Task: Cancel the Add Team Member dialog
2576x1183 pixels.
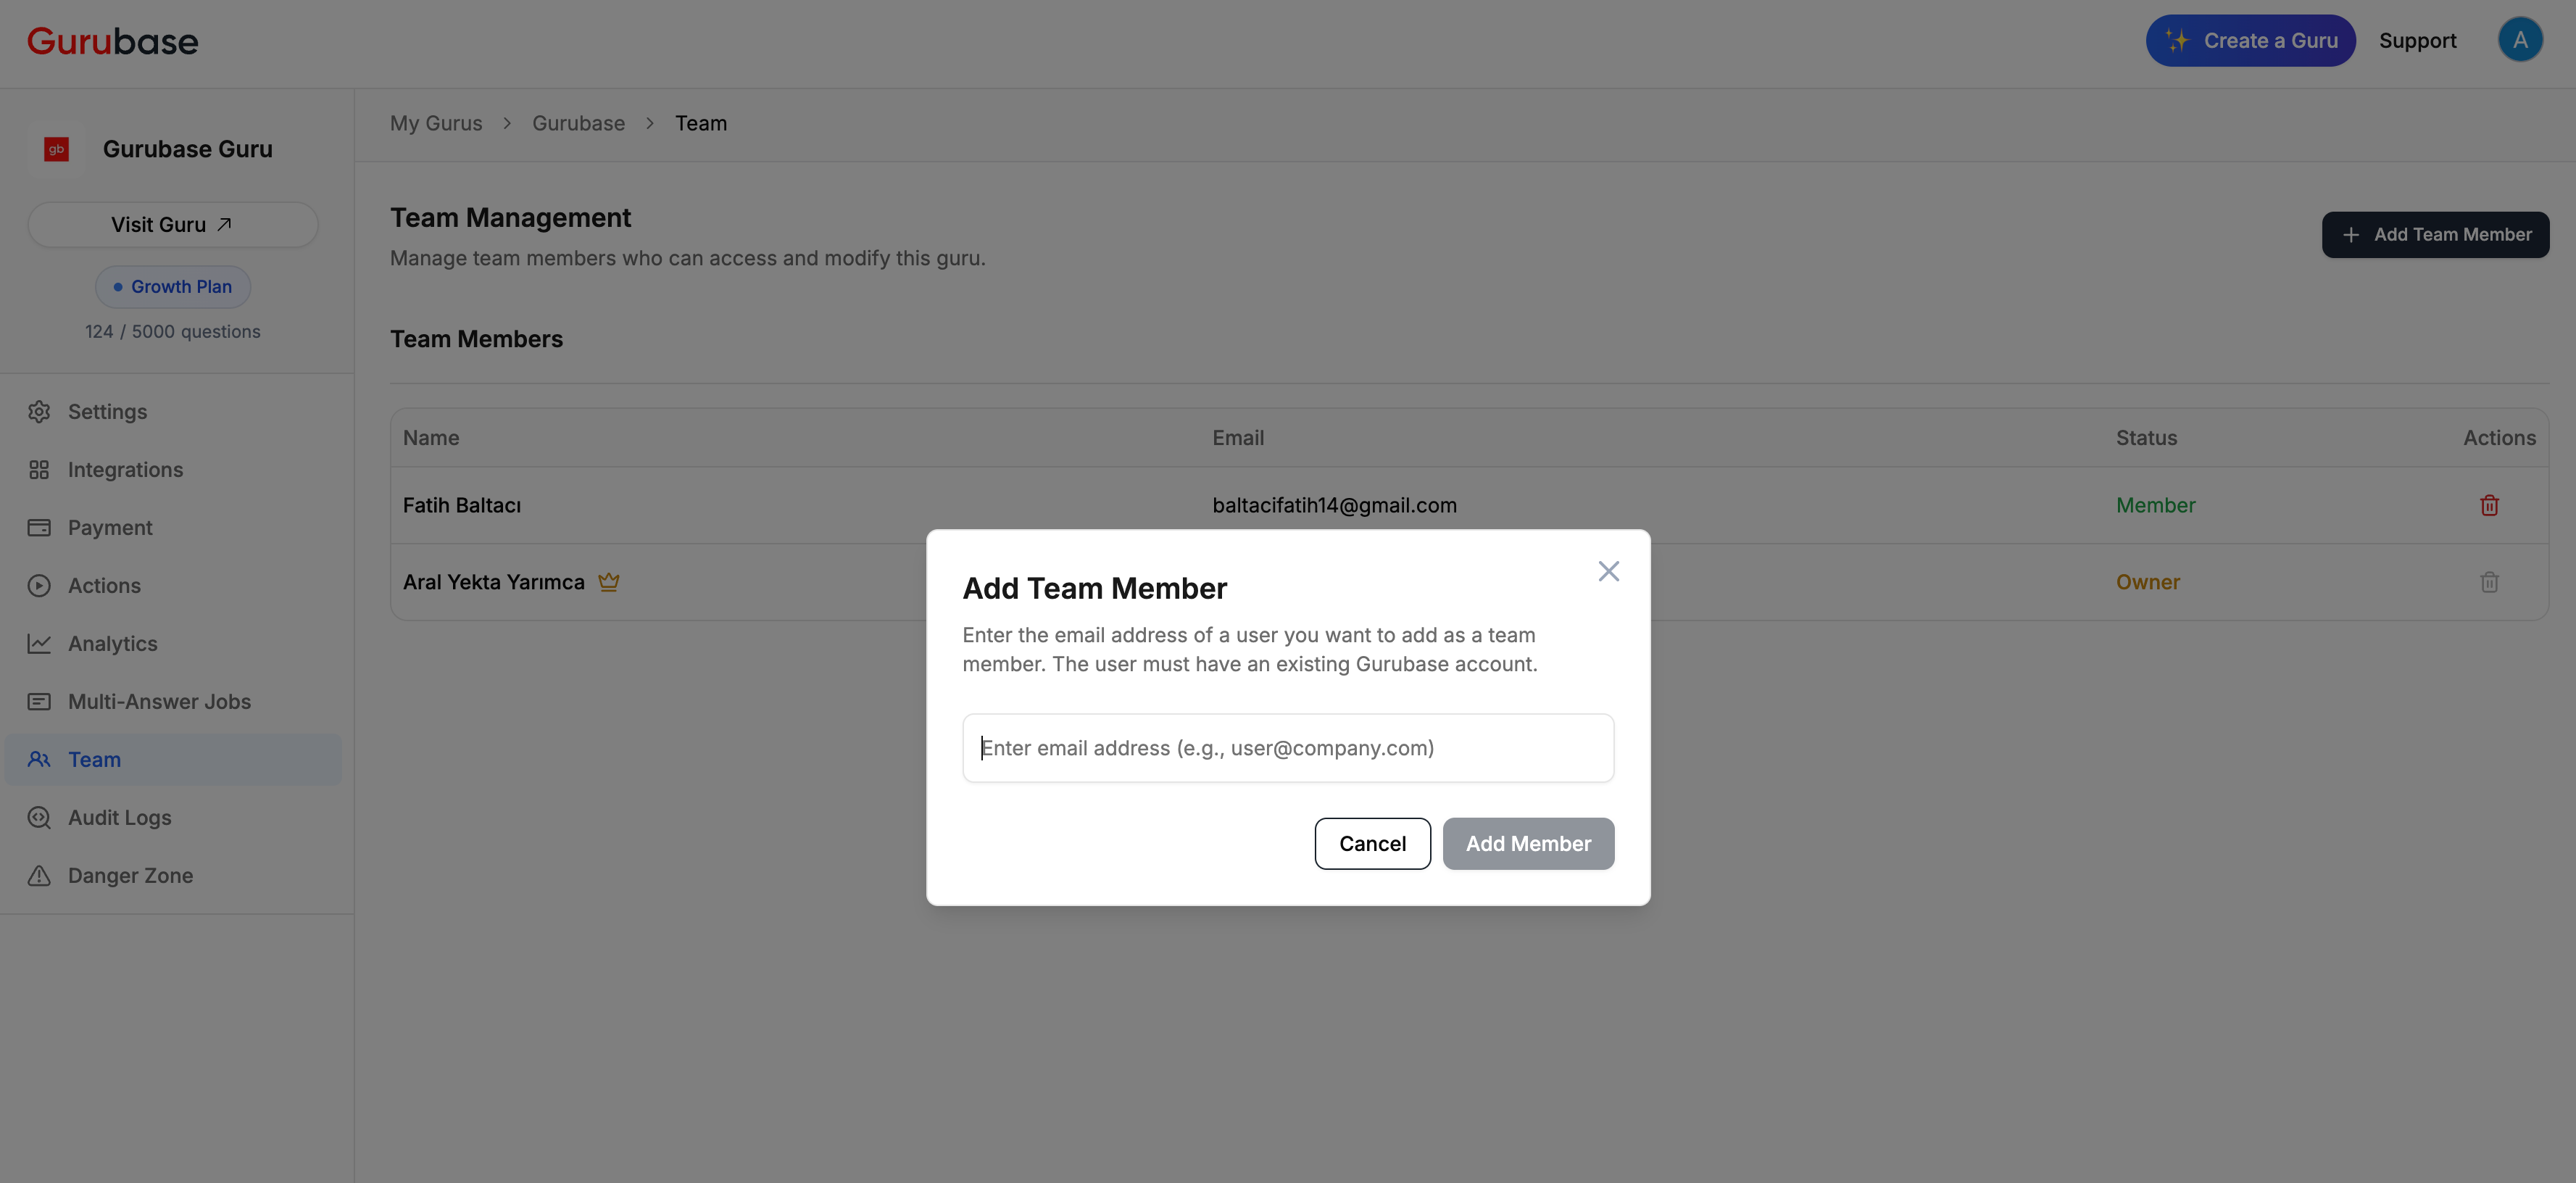Action: click(x=1372, y=843)
